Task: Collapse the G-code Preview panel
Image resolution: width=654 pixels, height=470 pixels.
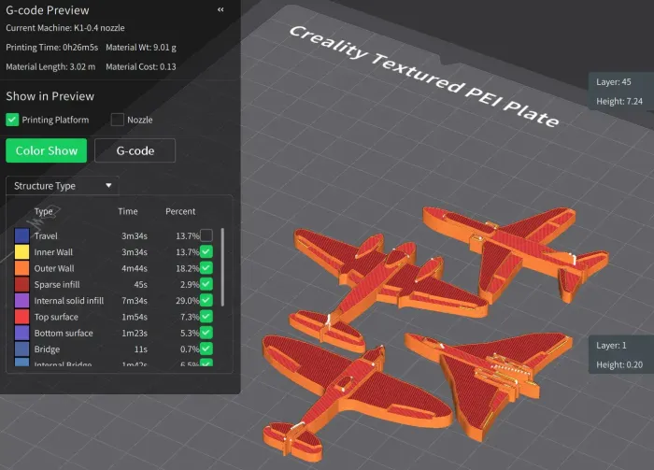Action: pyautogui.click(x=220, y=9)
